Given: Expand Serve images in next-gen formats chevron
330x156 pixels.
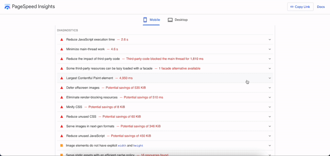Looking at the screenshot, I should [x=270, y=126].
